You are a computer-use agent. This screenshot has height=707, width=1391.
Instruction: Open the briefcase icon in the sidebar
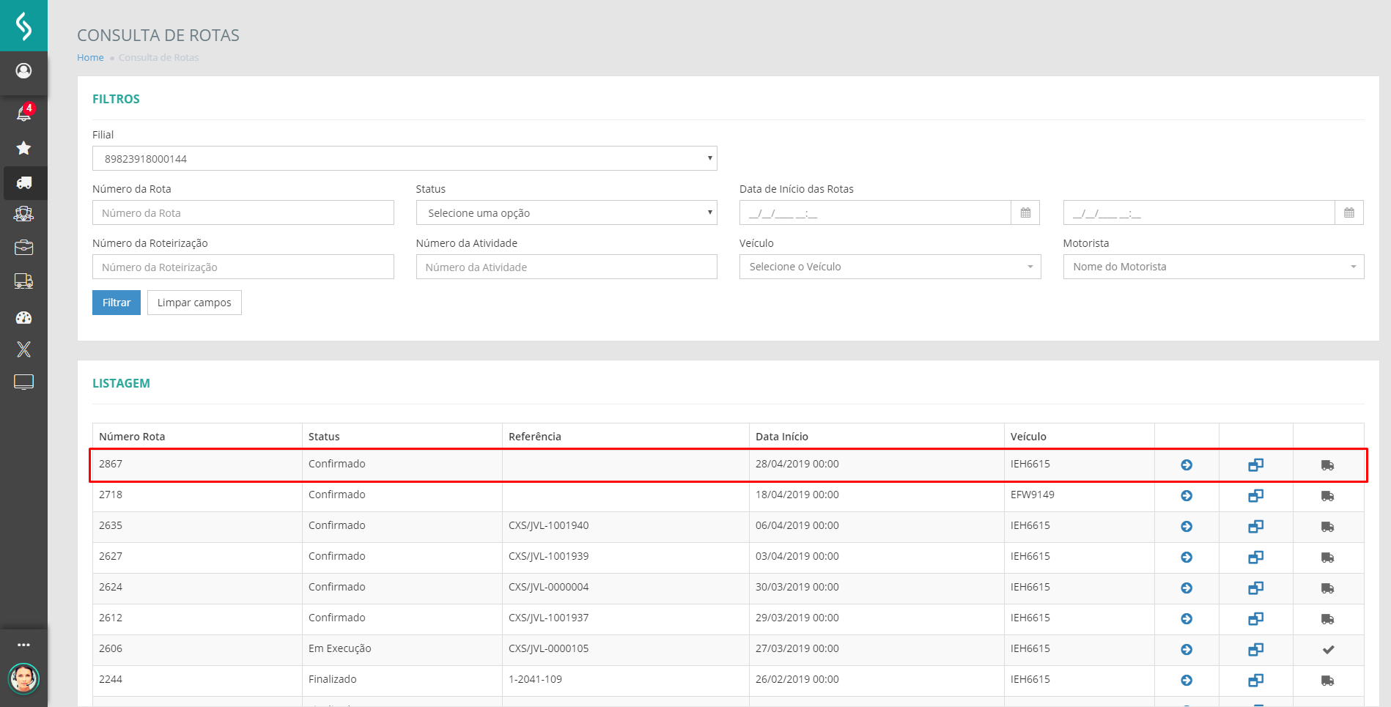tap(23, 248)
